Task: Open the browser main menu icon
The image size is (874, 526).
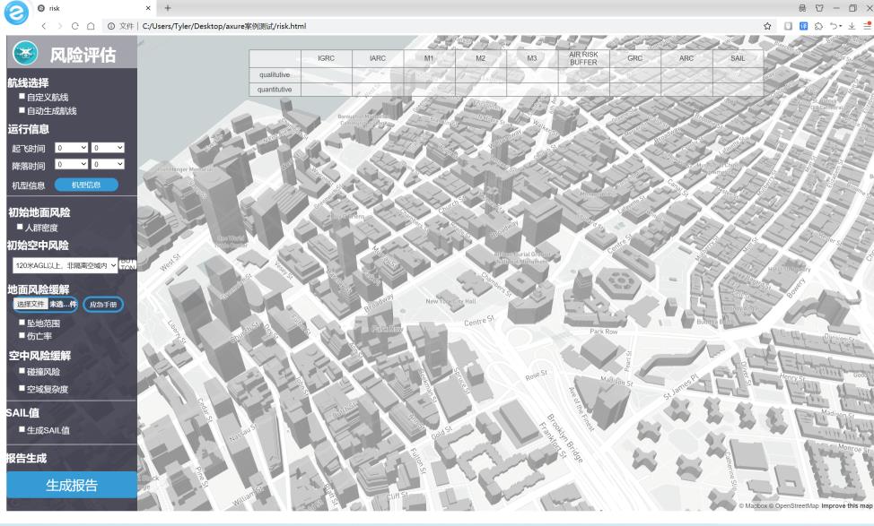Action: tap(868, 26)
